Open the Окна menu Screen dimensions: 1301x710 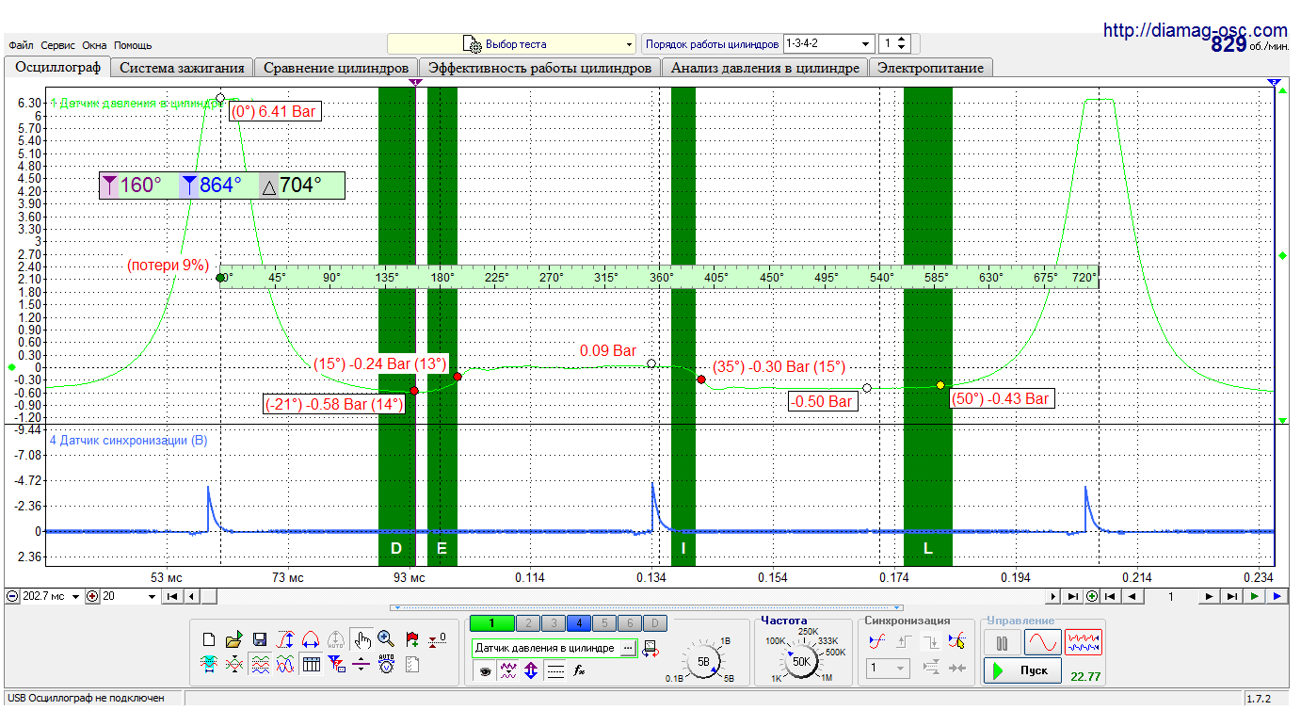tap(94, 45)
